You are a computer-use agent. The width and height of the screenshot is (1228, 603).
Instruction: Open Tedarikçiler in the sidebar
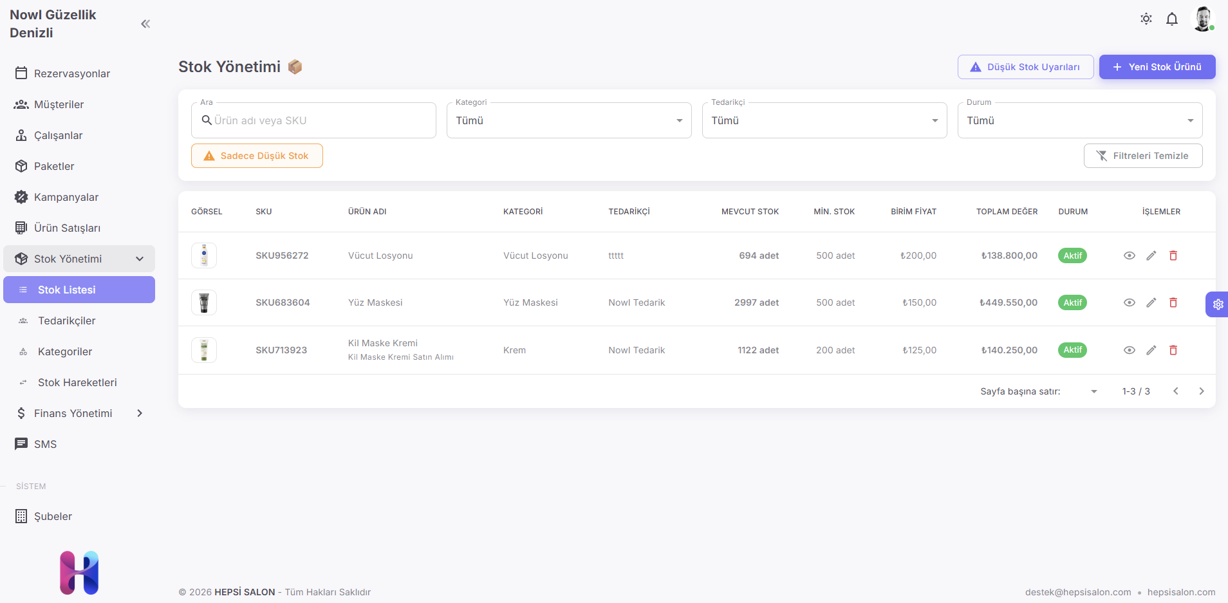click(x=66, y=320)
